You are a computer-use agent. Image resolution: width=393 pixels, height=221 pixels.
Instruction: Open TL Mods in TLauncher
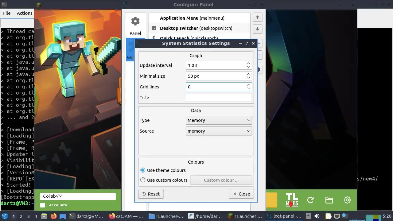click(x=292, y=200)
